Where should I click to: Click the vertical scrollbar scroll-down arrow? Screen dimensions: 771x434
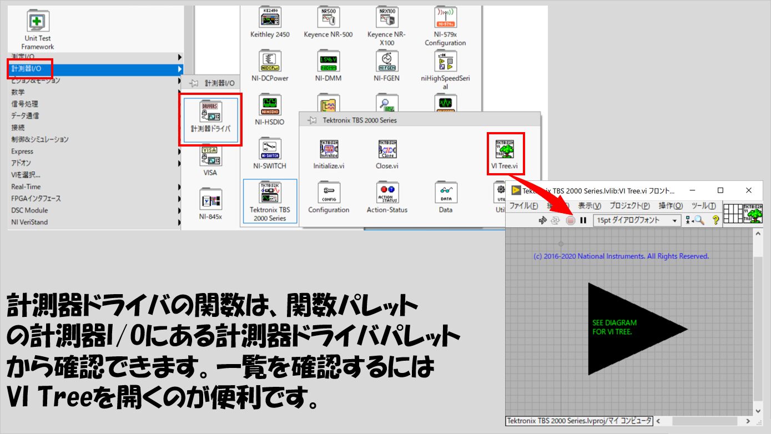(x=758, y=411)
